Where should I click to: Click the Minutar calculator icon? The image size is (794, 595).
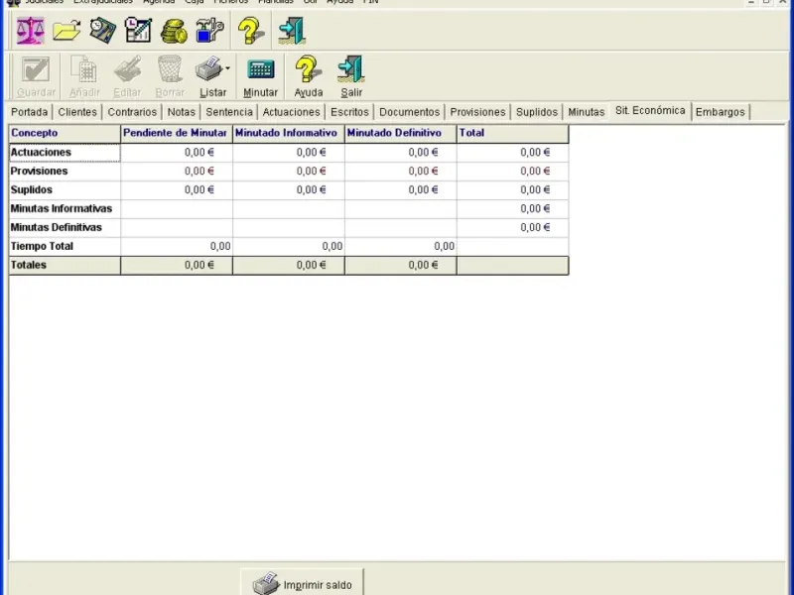(x=260, y=69)
